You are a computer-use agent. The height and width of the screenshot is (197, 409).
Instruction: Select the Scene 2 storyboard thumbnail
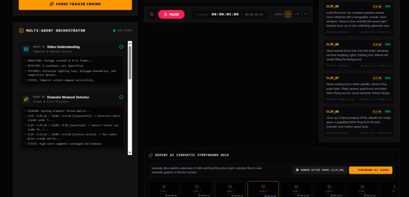197,189
